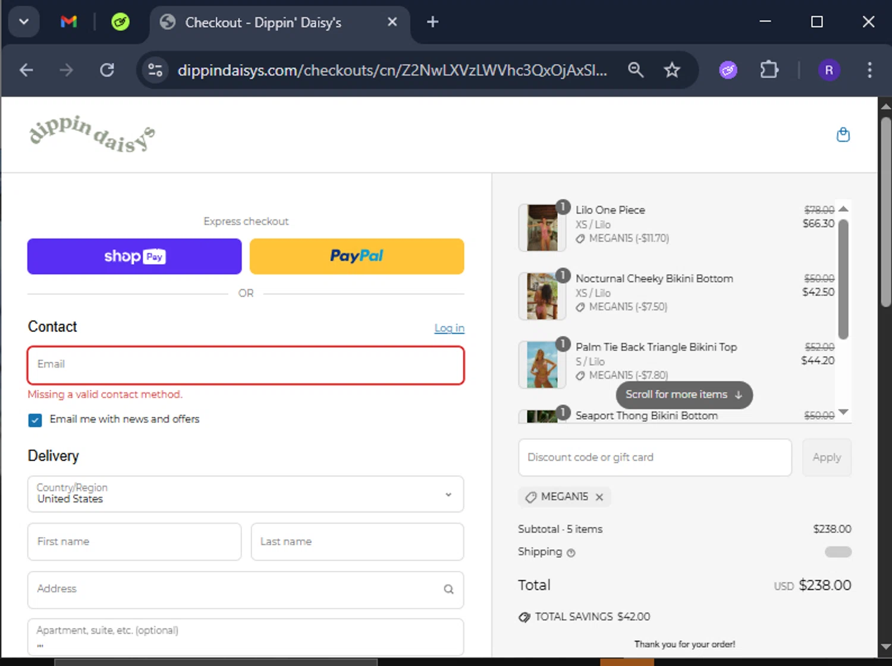Click the Total $238.00 amount
The height and width of the screenshot is (666, 892).
click(x=825, y=585)
